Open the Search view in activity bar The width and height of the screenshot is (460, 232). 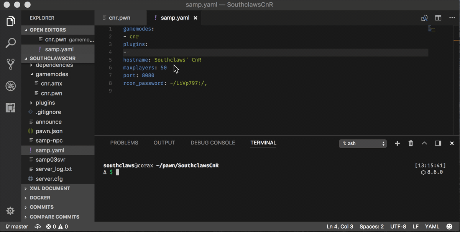(11, 43)
